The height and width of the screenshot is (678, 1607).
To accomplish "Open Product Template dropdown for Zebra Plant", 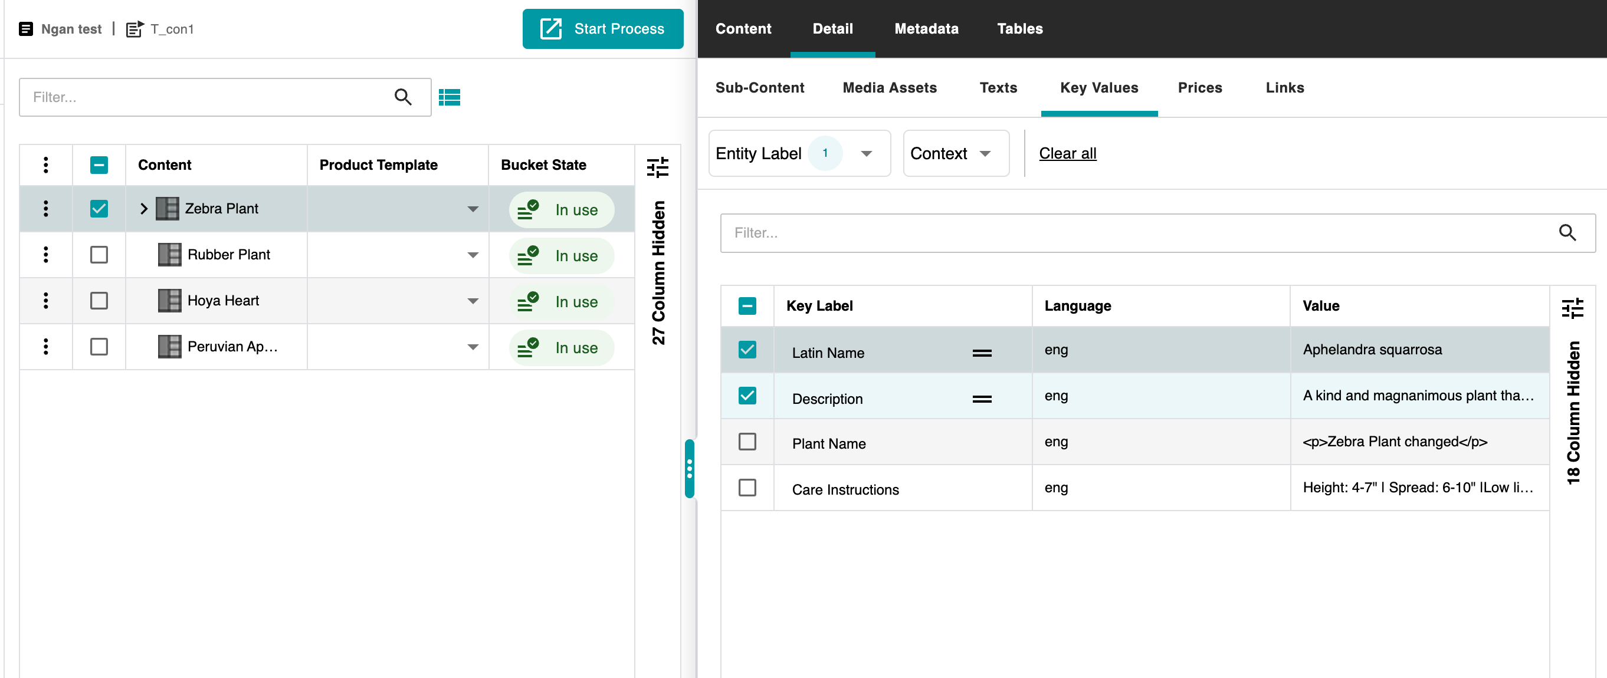I will (x=473, y=209).
